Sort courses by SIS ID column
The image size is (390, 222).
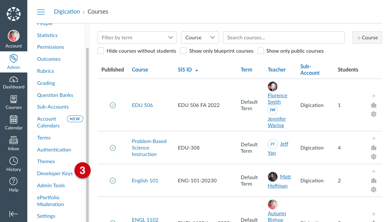tap(188, 70)
